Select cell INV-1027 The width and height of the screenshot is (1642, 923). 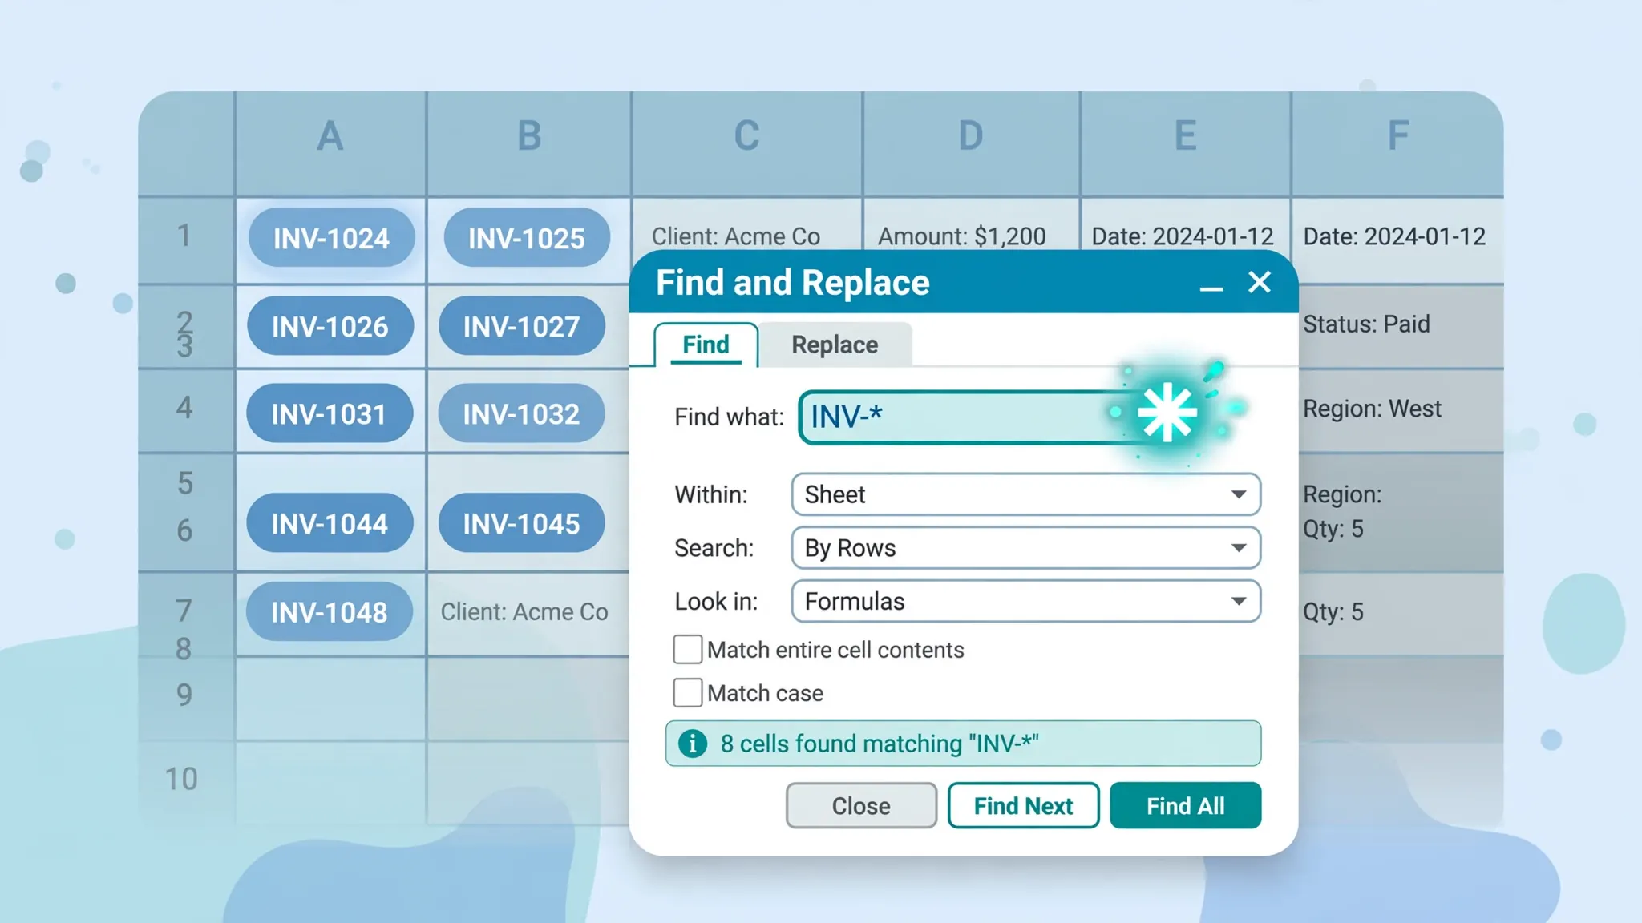click(521, 326)
